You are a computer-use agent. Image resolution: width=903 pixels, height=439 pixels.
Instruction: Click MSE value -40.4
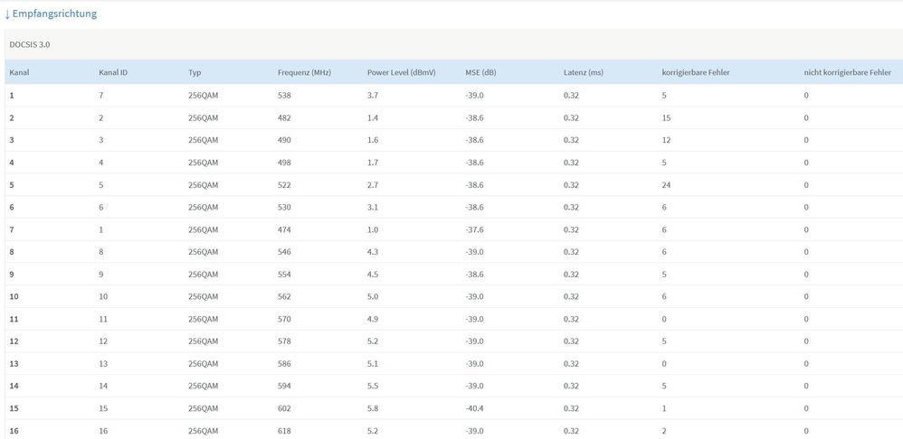(x=474, y=408)
